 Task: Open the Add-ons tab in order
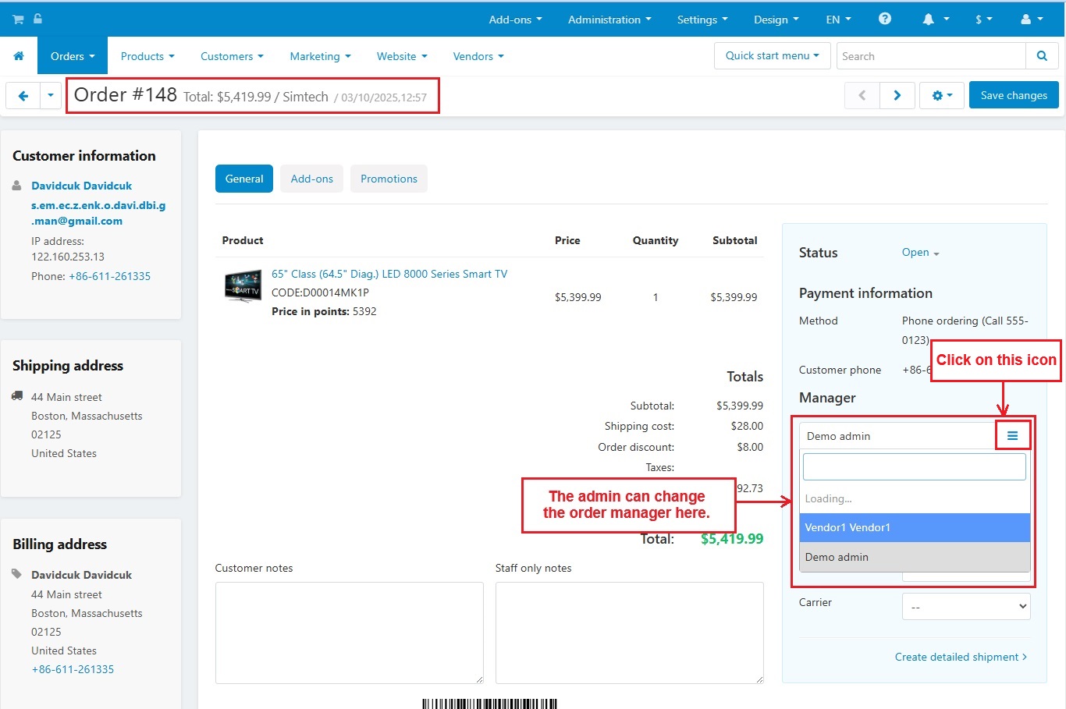(x=311, y=179)
